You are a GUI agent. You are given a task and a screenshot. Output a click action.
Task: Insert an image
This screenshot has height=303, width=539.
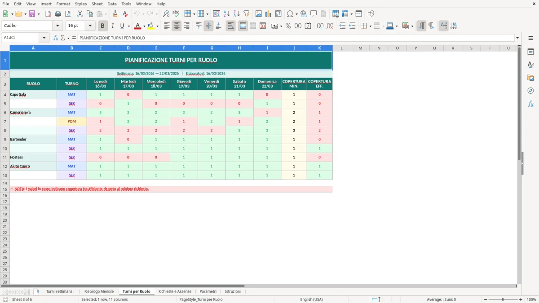[259, 14]
